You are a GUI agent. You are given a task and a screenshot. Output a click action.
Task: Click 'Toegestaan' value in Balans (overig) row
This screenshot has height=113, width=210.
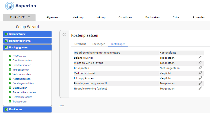coord(167,58)
